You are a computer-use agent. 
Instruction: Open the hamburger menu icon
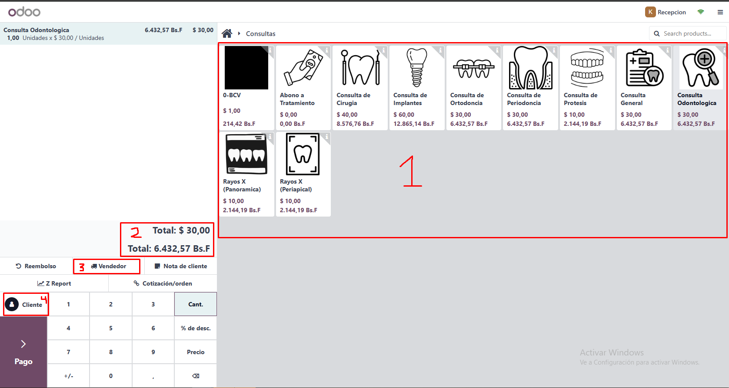(x=720, y=12)
